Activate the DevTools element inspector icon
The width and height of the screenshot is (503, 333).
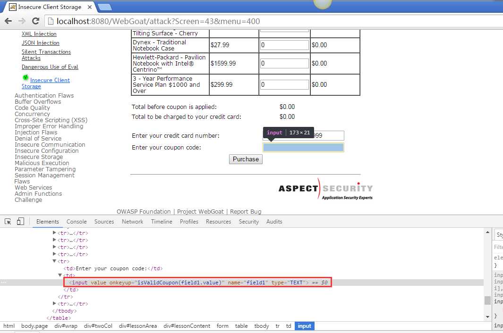(8, 222)
